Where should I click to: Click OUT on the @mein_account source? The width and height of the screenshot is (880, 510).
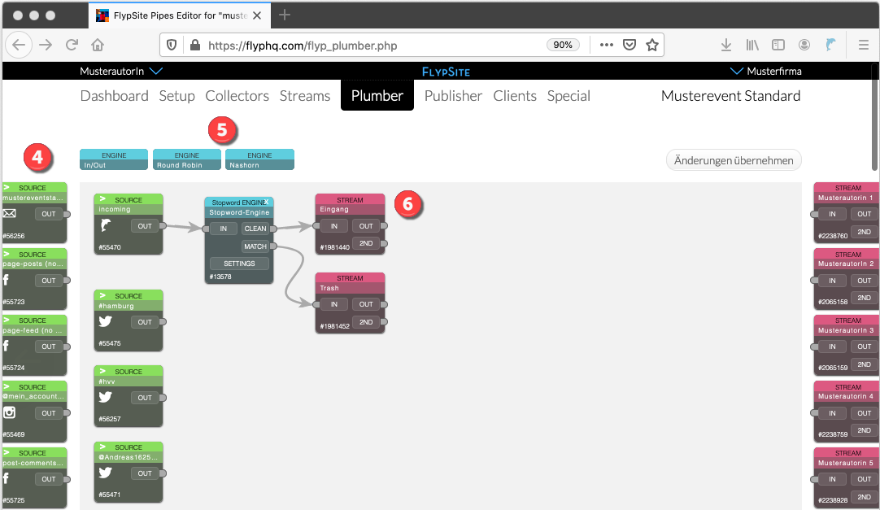(49, 413)
